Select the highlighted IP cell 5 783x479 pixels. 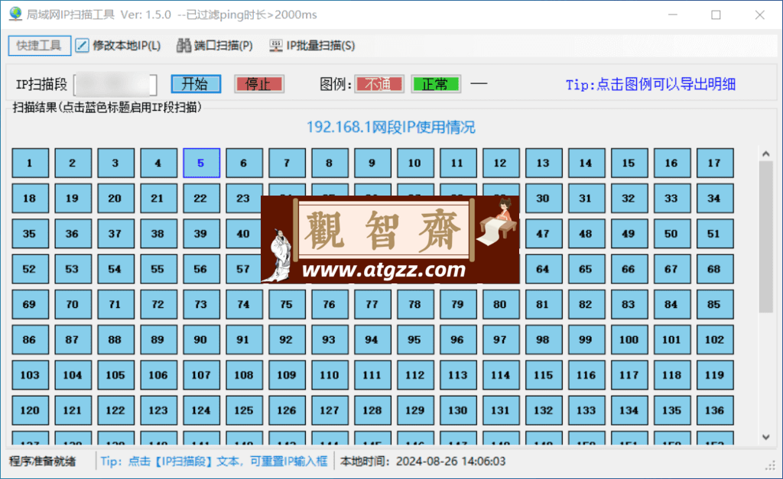tap(201, 163)
